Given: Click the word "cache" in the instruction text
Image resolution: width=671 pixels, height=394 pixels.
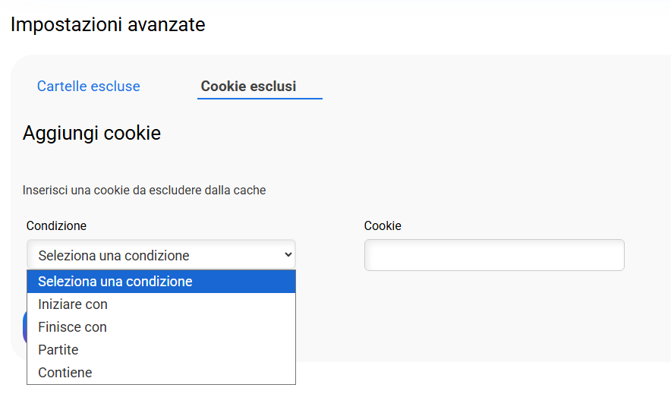Looking at the screenshot, I should click(251, 190).
